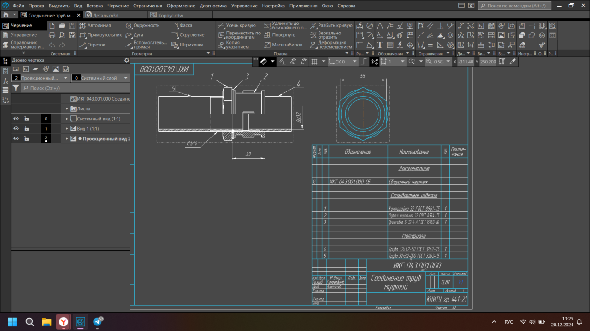Select the Скругление fillet tool
The image size is (590, 331).
pos(188,35)
